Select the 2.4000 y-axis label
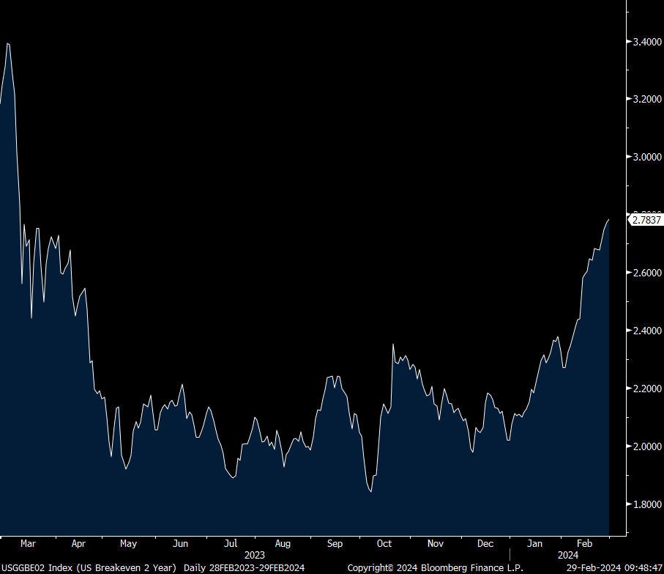664x574 pixels. pos(647,330)
